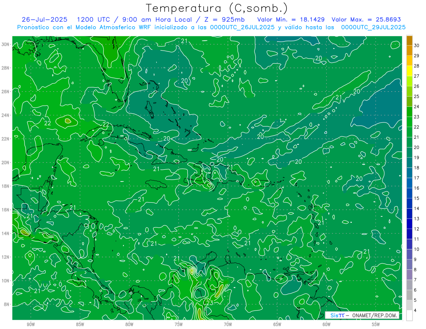Click the light gray color scale swatch above 5
The width and height of the screenshot is (426, 329).
click(409, 295)
